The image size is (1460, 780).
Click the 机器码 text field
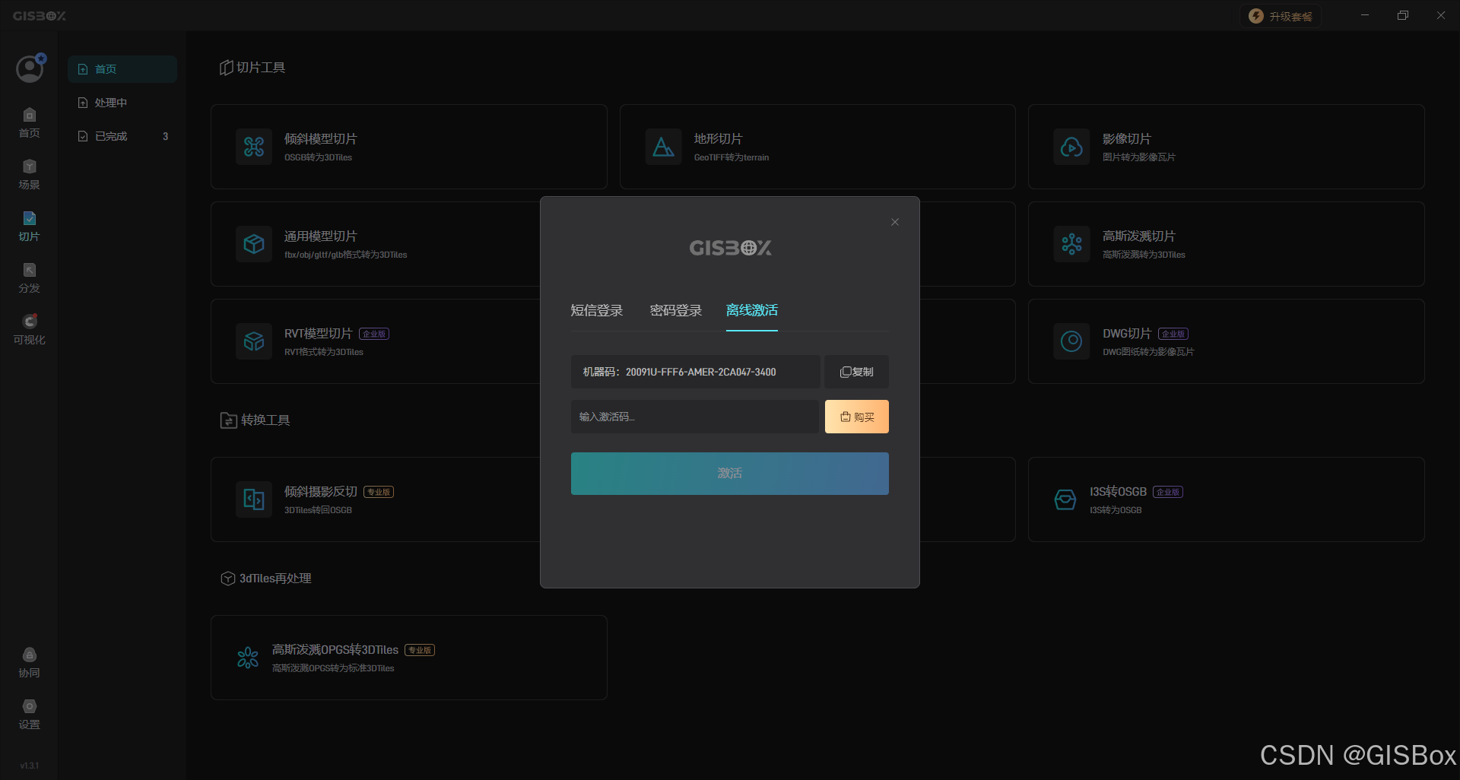point(696,372)
